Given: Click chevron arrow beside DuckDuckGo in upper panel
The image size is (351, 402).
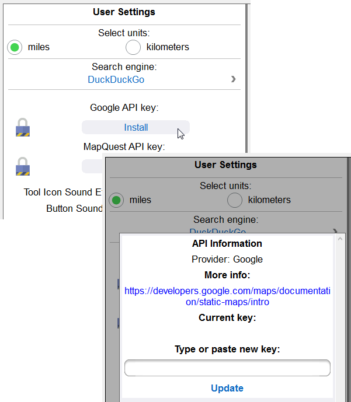Looking at the screenshot, I should (x=233, y=79).
